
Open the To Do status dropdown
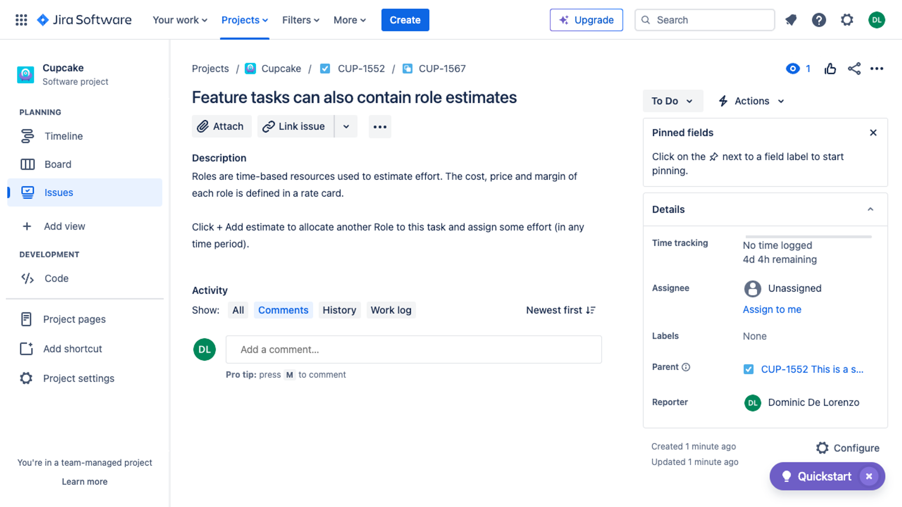672,101
